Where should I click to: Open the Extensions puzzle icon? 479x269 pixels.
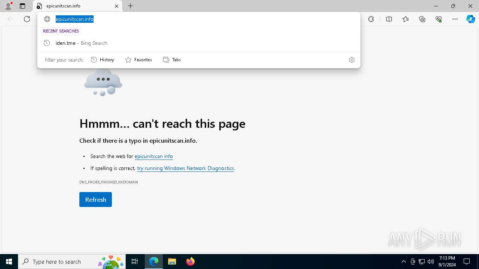coord(371,19)
